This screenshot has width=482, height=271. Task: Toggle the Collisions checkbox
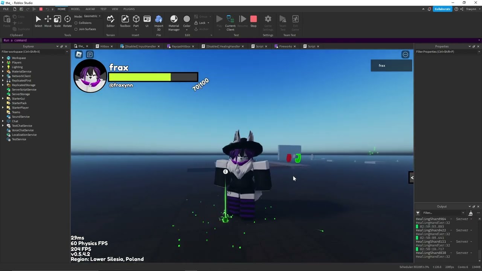click(x=76, y=23)
